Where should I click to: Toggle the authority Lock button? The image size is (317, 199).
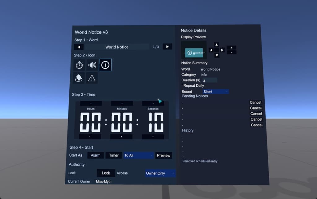coord(106,173)
